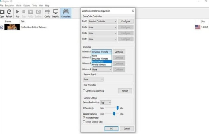Click Refresh under Real Wiimotes
Viewport: 209px width, 134px height.
pos(125,91)
